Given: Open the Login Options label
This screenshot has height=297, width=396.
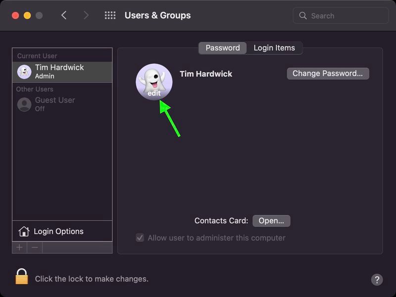Looking at the screenshot, I should click(x=58, y=232).
